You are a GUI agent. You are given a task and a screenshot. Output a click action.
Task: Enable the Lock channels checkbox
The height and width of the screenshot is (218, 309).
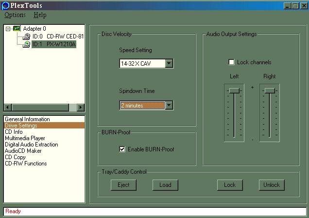231,62
